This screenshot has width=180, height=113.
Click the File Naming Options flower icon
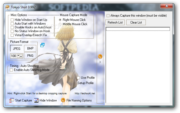click(63, 100)
